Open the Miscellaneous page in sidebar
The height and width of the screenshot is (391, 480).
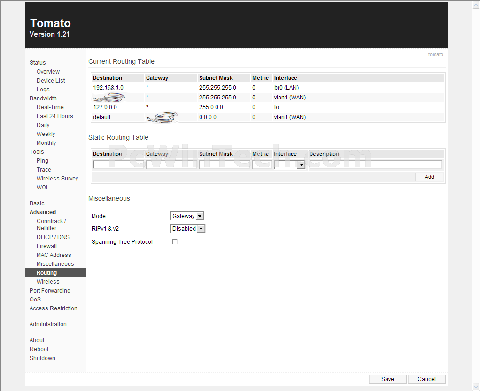pos(55,263)
